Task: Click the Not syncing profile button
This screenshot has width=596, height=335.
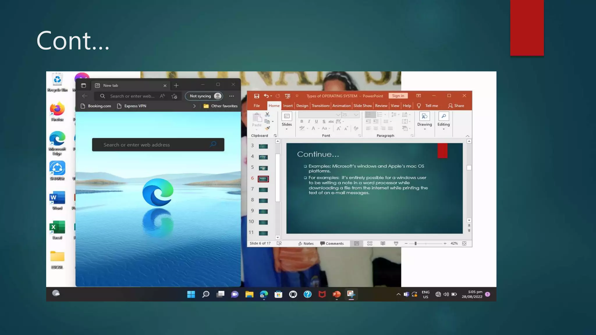Action: point(204,96)
